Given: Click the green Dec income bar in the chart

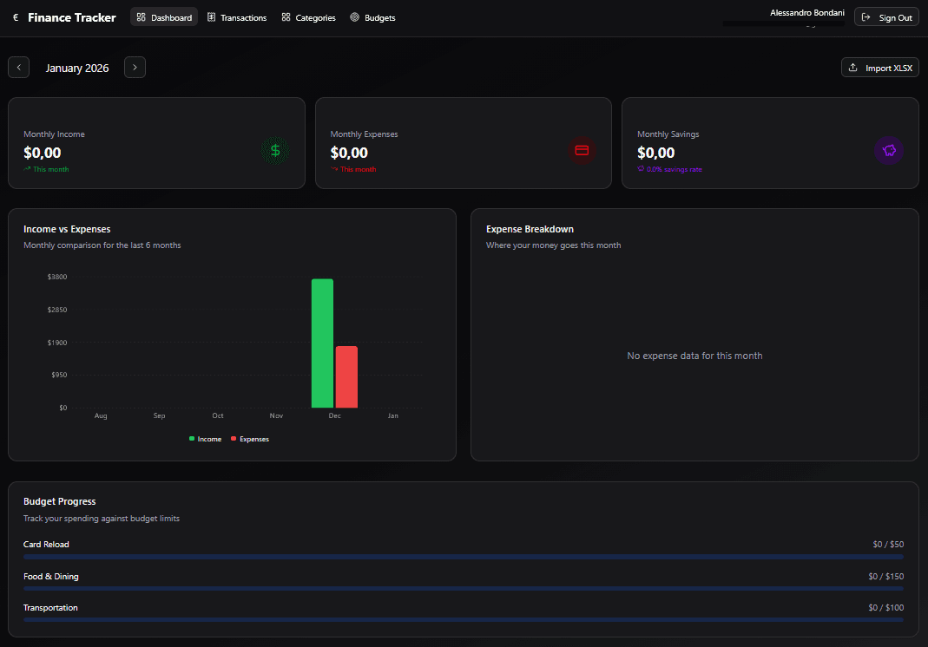Looking at the screenshot, I should 322,343.
